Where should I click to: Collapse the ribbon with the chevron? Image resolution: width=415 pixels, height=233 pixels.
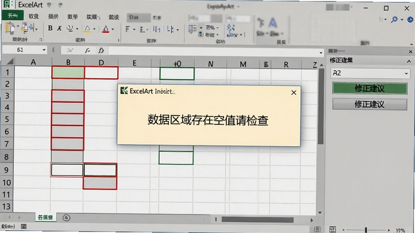[x=411, y=44]
